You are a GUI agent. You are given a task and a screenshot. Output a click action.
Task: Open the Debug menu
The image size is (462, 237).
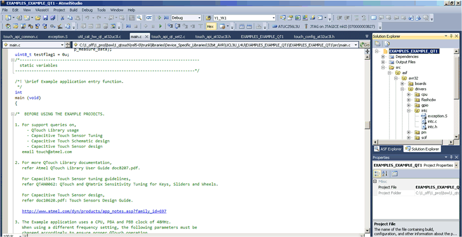pyautogui.click(x=87, y=10)
